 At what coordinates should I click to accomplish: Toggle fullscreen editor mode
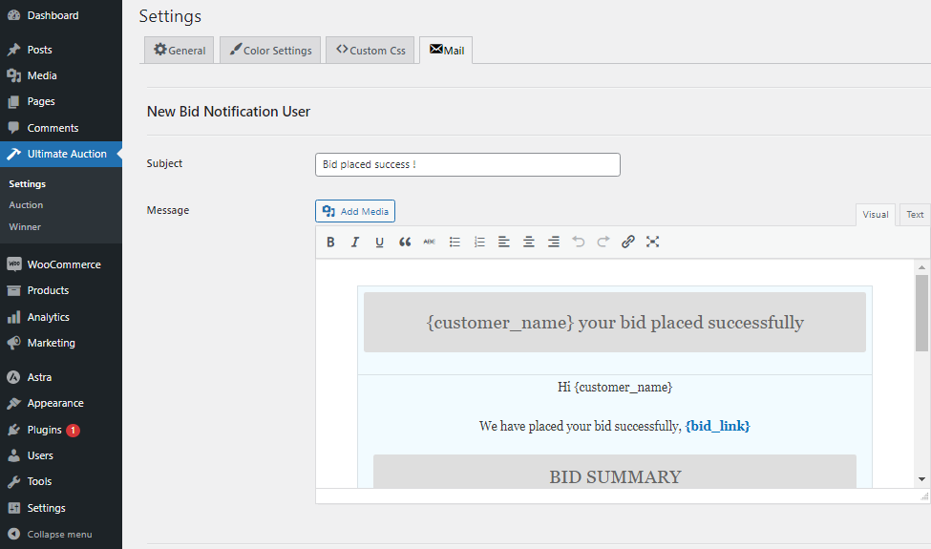652,242
